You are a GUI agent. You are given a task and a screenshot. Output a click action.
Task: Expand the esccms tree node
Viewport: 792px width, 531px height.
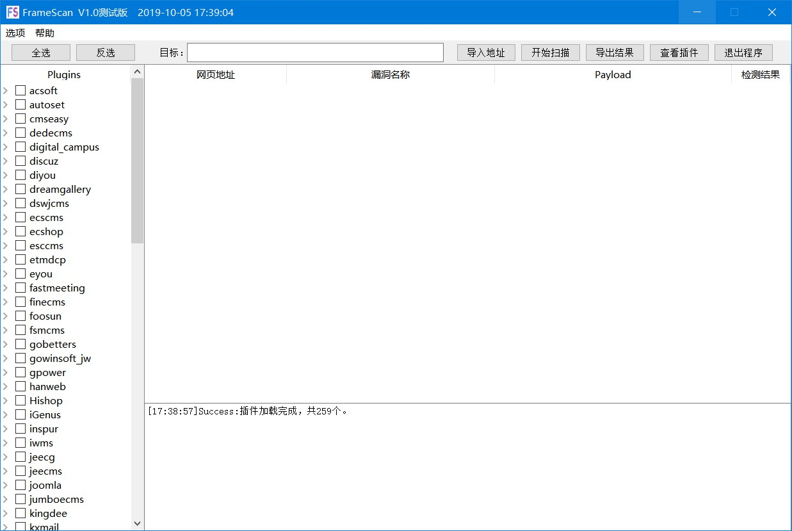[x=6, y=245]
